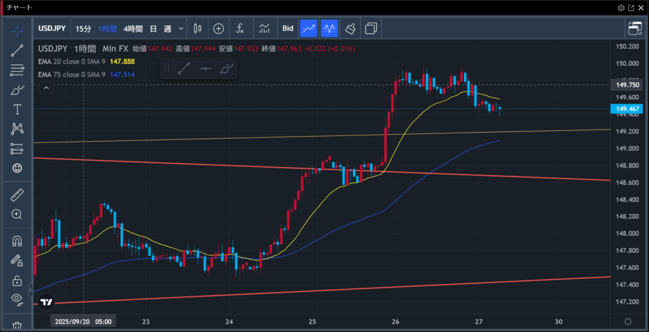Select the trend line drawing tool

click(17, 51)
